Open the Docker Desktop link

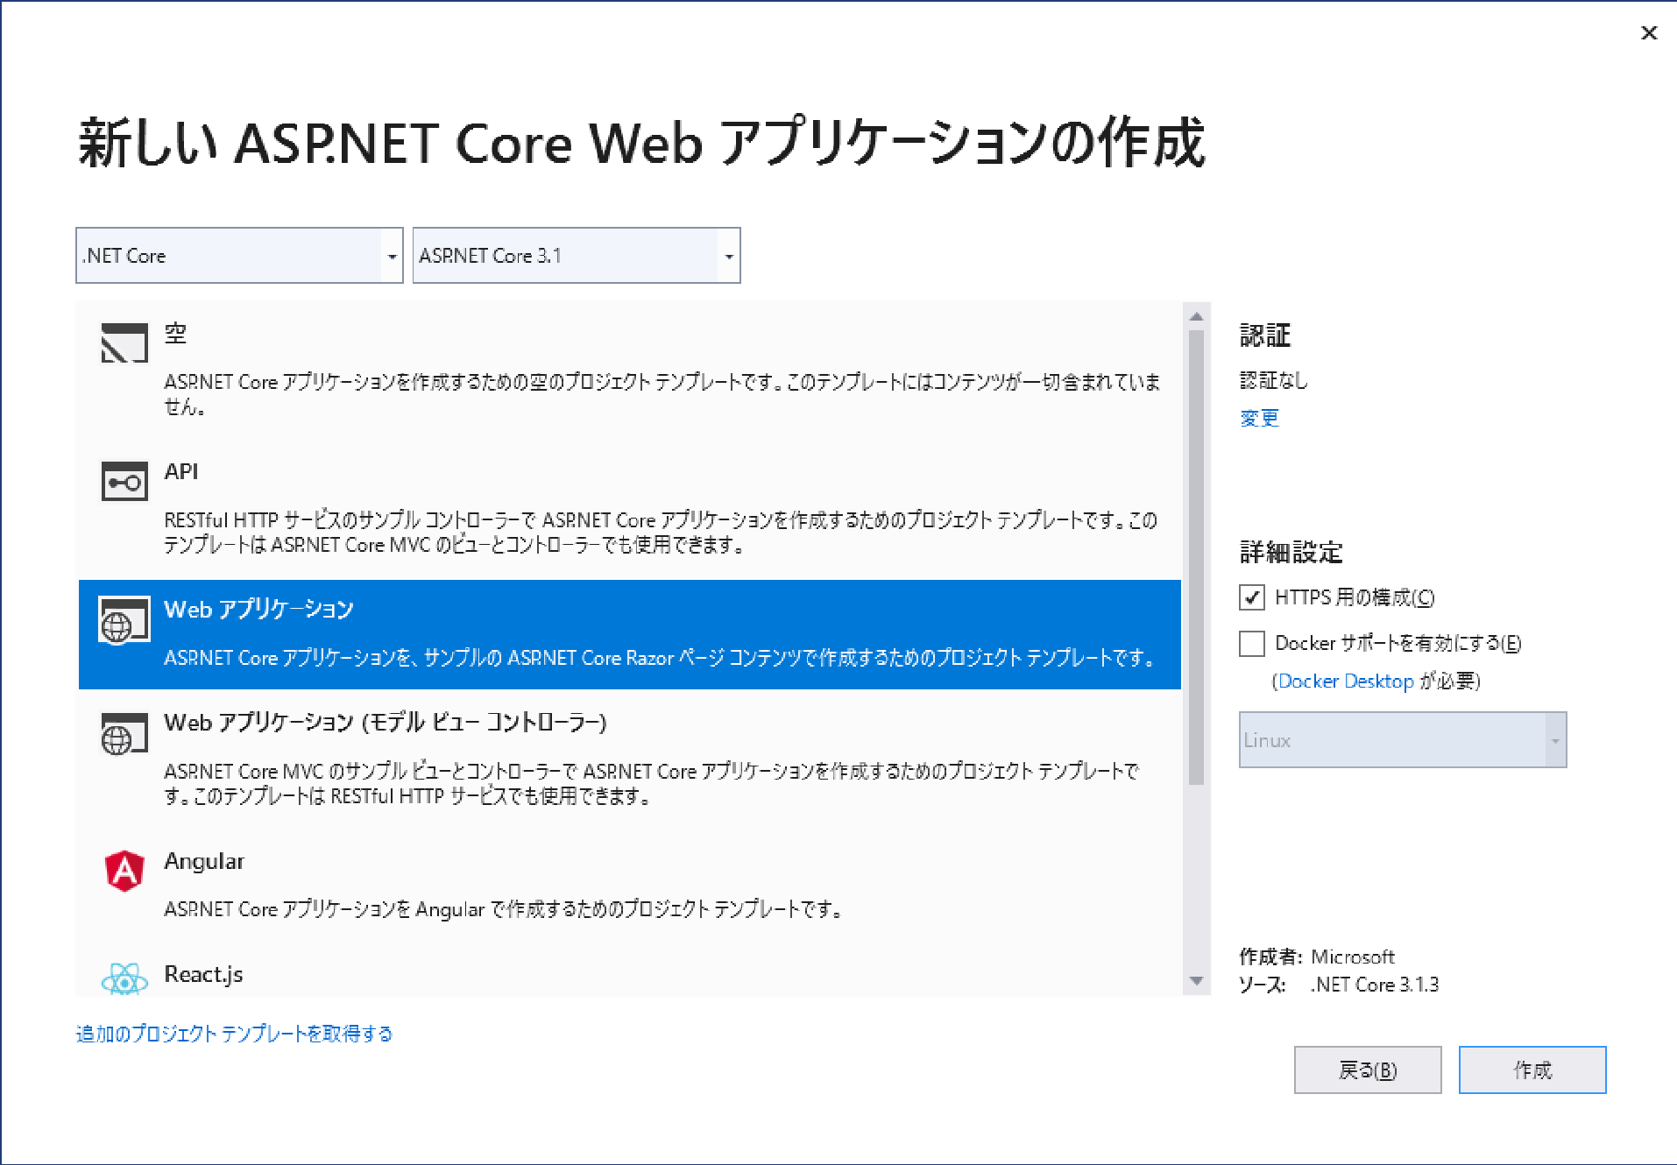1346,681
